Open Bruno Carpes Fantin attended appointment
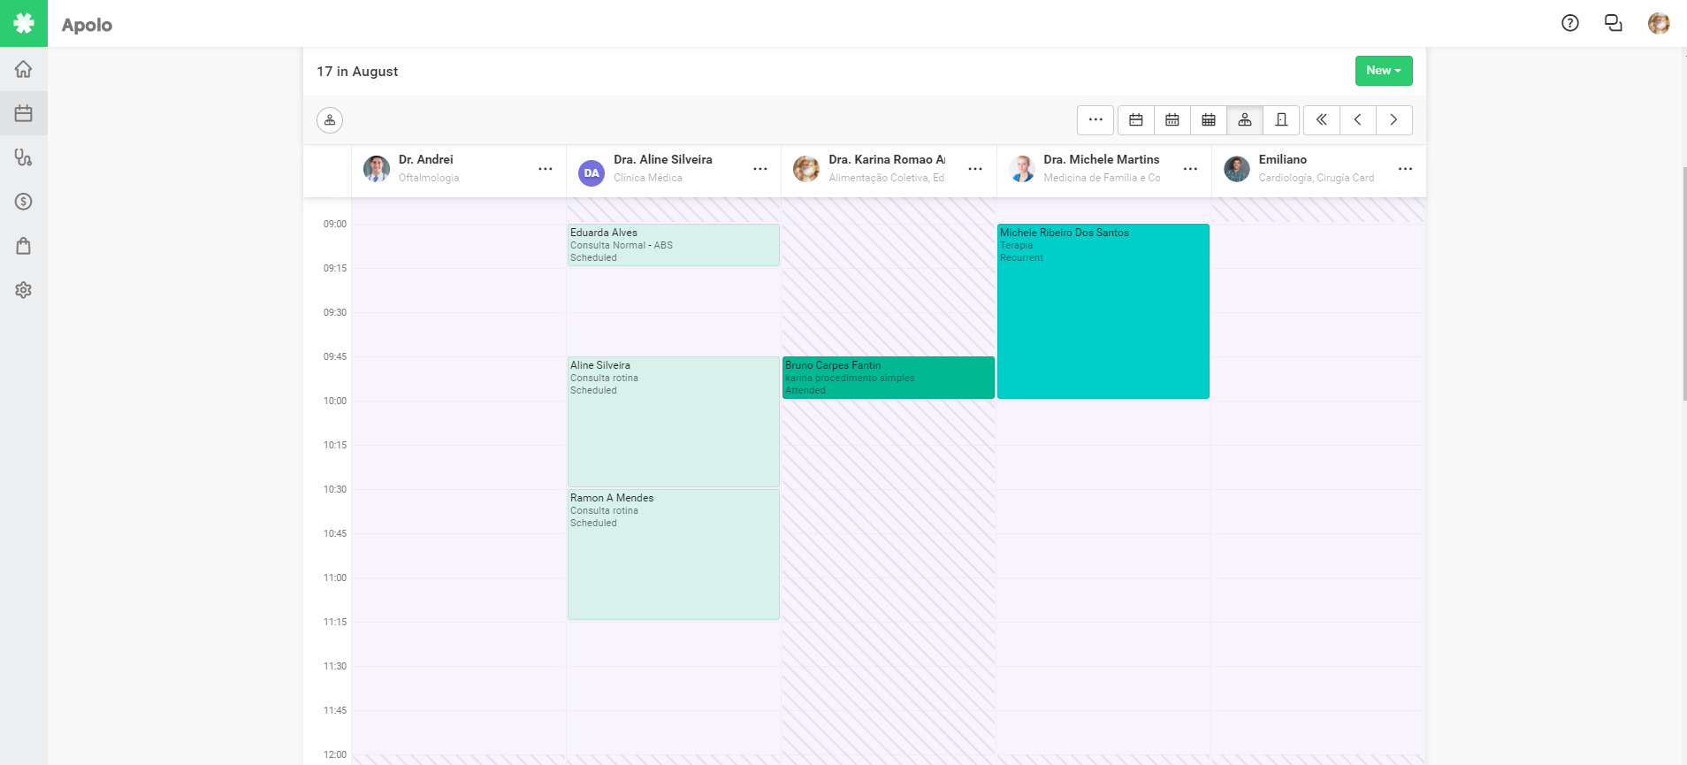 click(889, 378)
